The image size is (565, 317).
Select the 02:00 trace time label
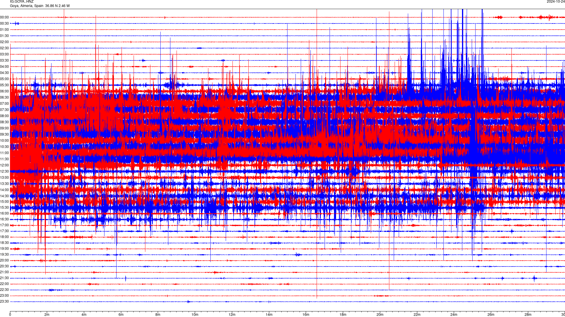click(4, 42)
